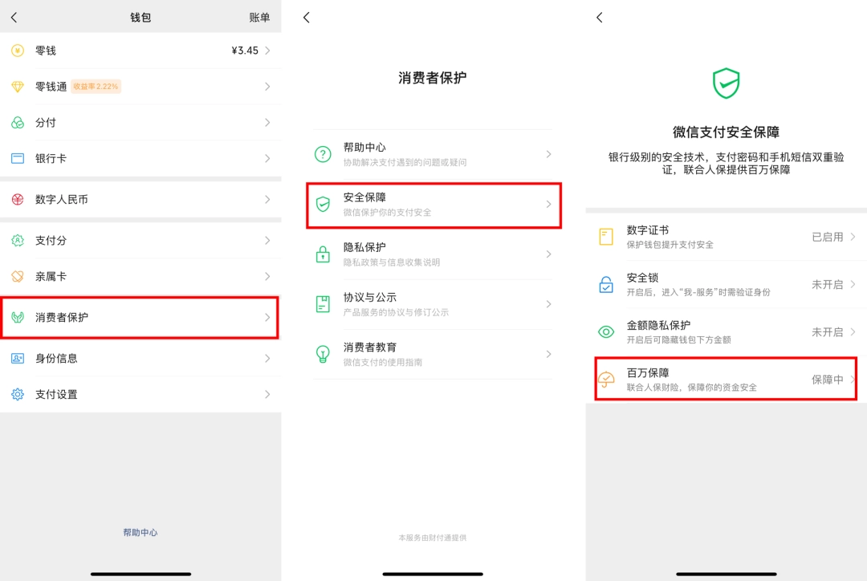Click the 支付设置 gear icon
Viewport: 867px width, 581px height.
[x=18, y=394]
